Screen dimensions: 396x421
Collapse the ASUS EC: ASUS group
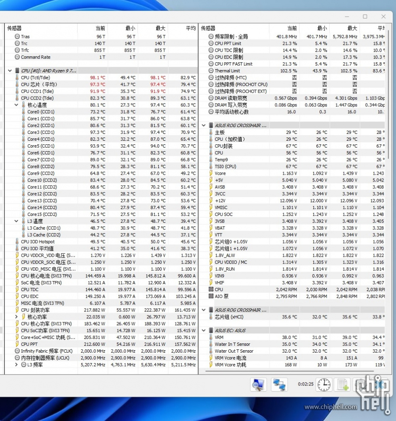204,330
